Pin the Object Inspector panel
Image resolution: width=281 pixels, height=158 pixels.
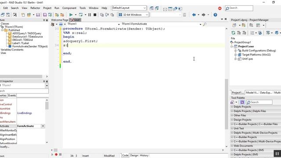(x=44, y=81)
